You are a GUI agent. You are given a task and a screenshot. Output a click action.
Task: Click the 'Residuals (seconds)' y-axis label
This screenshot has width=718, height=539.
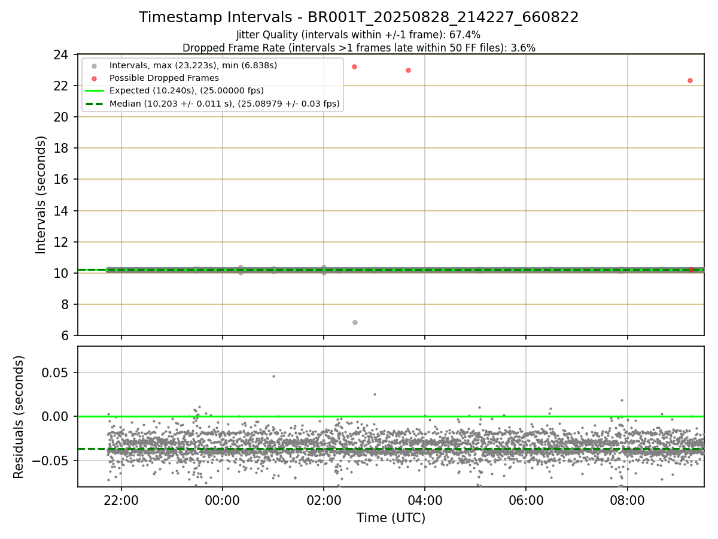coord(19,417)
